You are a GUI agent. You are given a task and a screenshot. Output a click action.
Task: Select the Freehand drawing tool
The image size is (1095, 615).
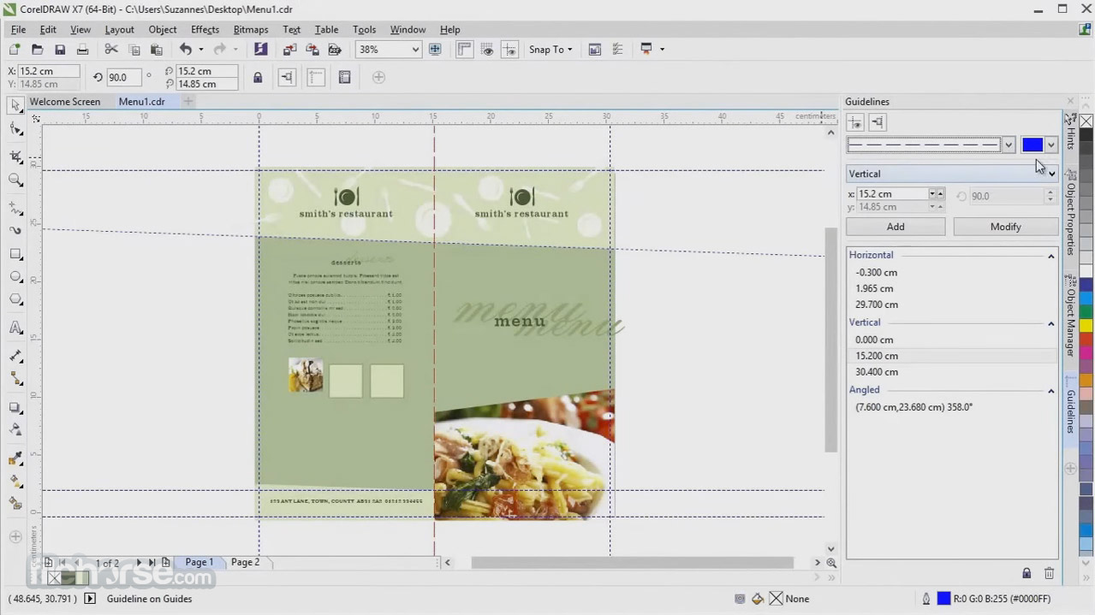[15, 210]
